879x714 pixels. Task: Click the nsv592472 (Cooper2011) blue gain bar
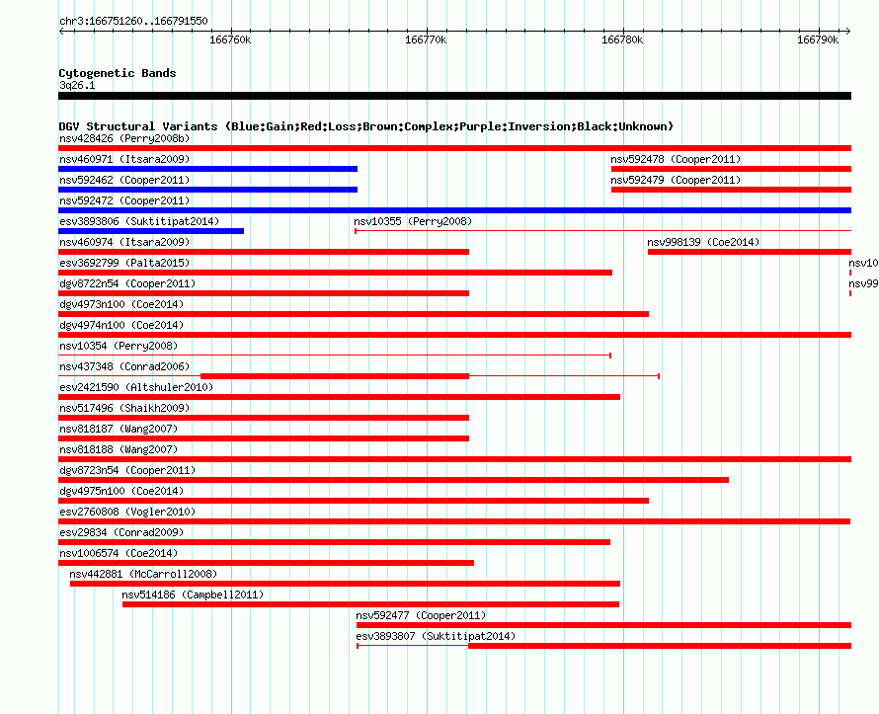coord(454,210)
